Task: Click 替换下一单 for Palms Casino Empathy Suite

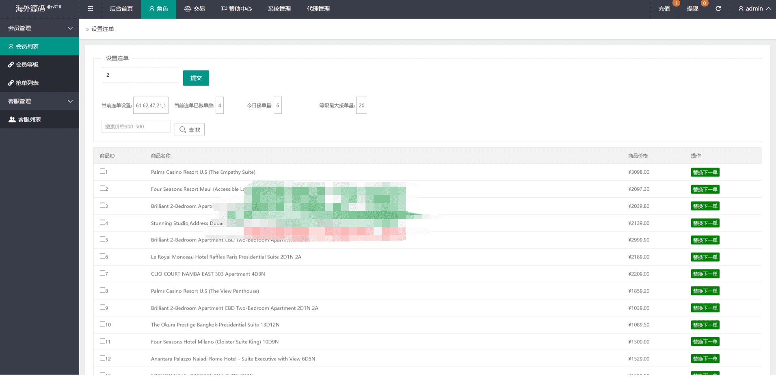Action: 705,172
